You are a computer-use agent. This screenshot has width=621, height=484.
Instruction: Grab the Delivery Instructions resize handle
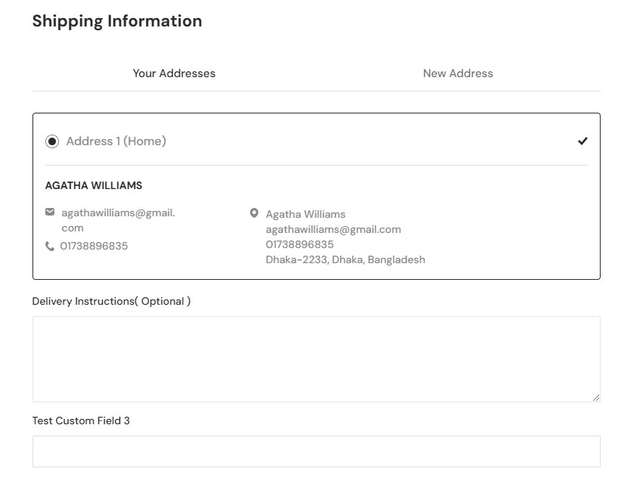pyautogui.click(x=595, y=397)
